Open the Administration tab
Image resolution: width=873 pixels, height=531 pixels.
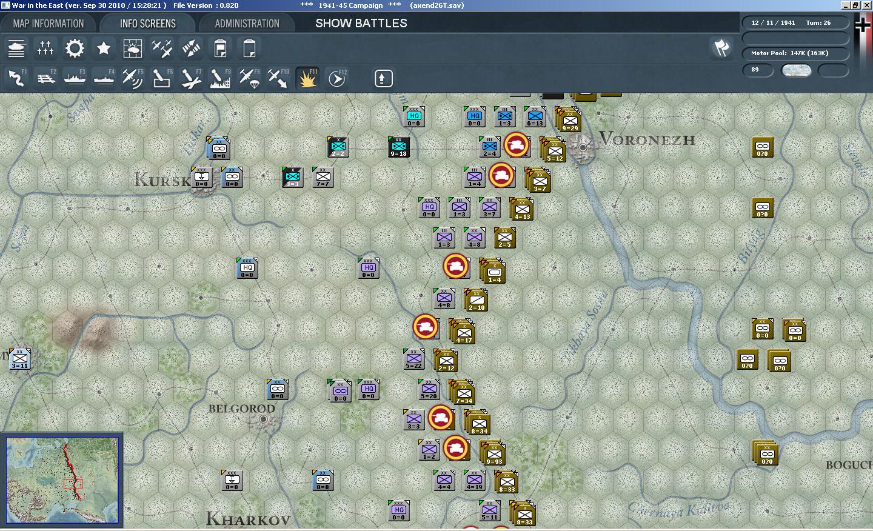pyautogui.click(x=247, y=24)
